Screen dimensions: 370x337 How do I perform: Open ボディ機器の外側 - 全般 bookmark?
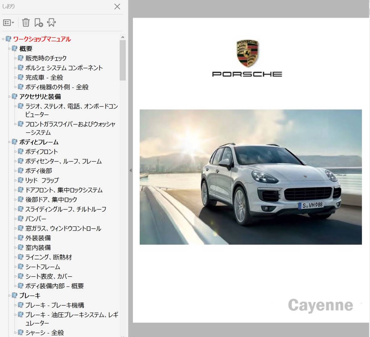(57, 87)
